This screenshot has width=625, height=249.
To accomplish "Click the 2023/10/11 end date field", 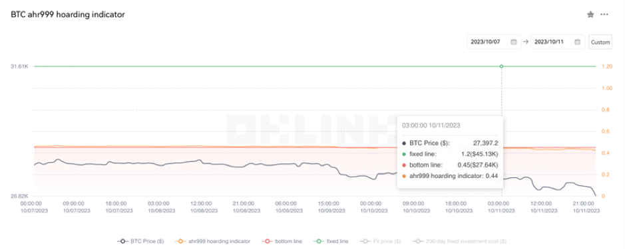I will tap(558, 42).
